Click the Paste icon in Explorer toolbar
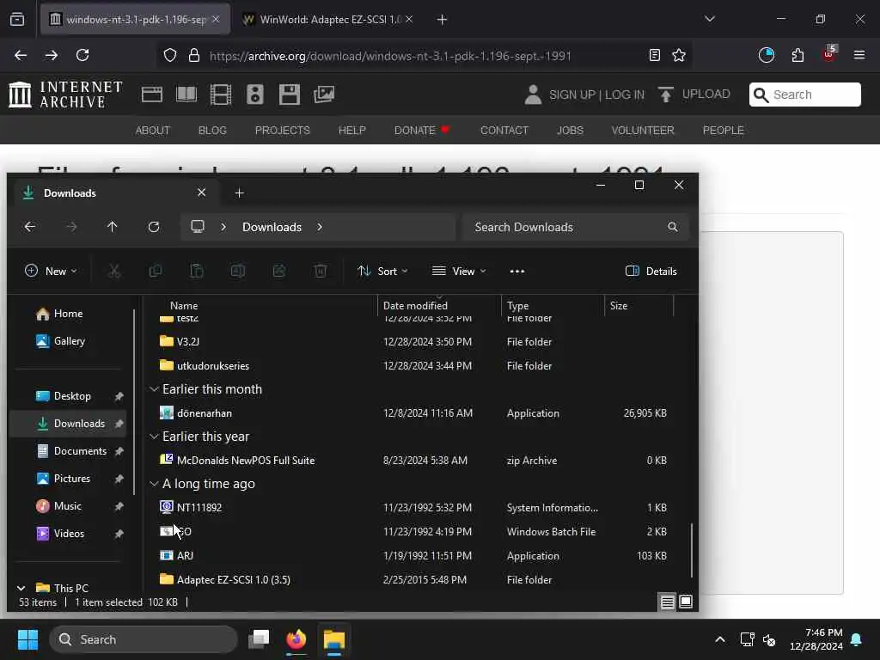The height and width of the screenshot is (660, 880). (197, 271)
